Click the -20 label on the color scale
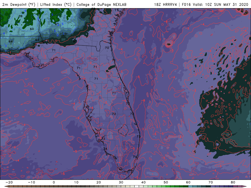 pyautogui.click(x=9, y=182)
